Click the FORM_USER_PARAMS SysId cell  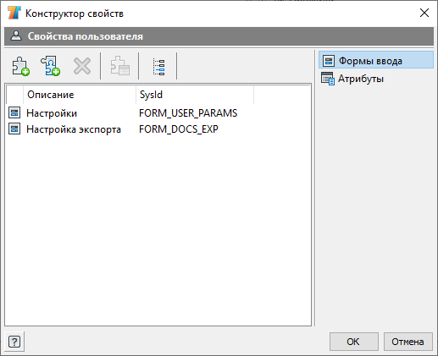point(188,113)
